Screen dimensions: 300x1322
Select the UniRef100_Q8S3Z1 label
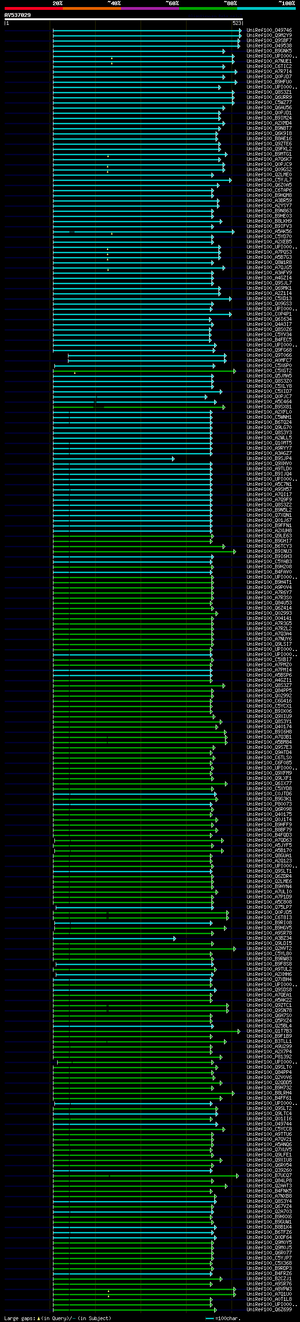click(x=269, y=92)
